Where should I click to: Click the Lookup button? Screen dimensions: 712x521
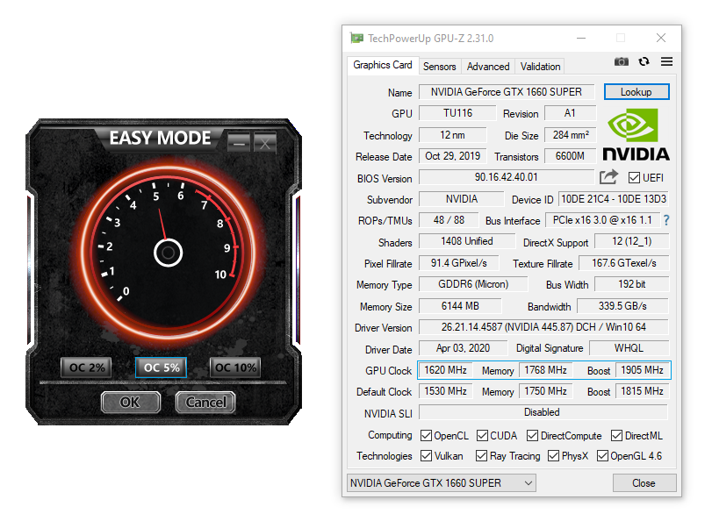tap(636, 92)
